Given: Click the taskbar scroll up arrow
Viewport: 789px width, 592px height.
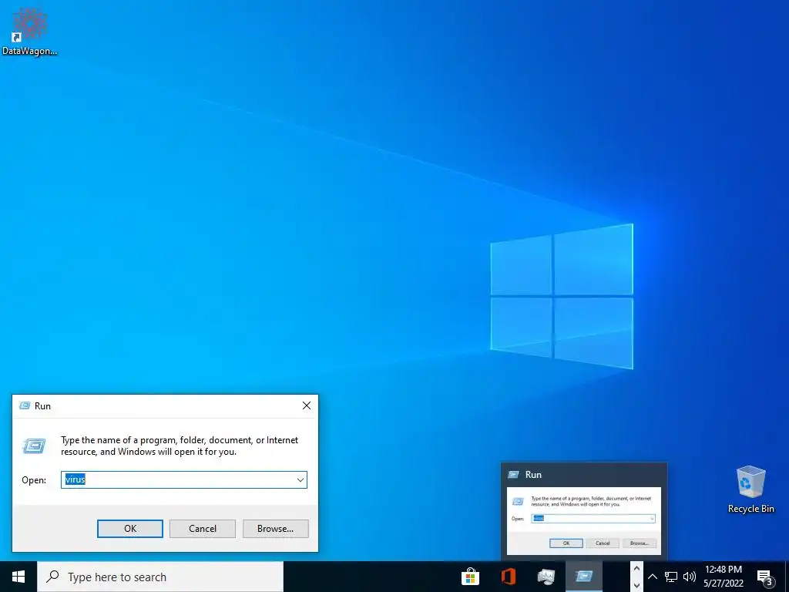Looking at the screenshot, I should (636, 569).
